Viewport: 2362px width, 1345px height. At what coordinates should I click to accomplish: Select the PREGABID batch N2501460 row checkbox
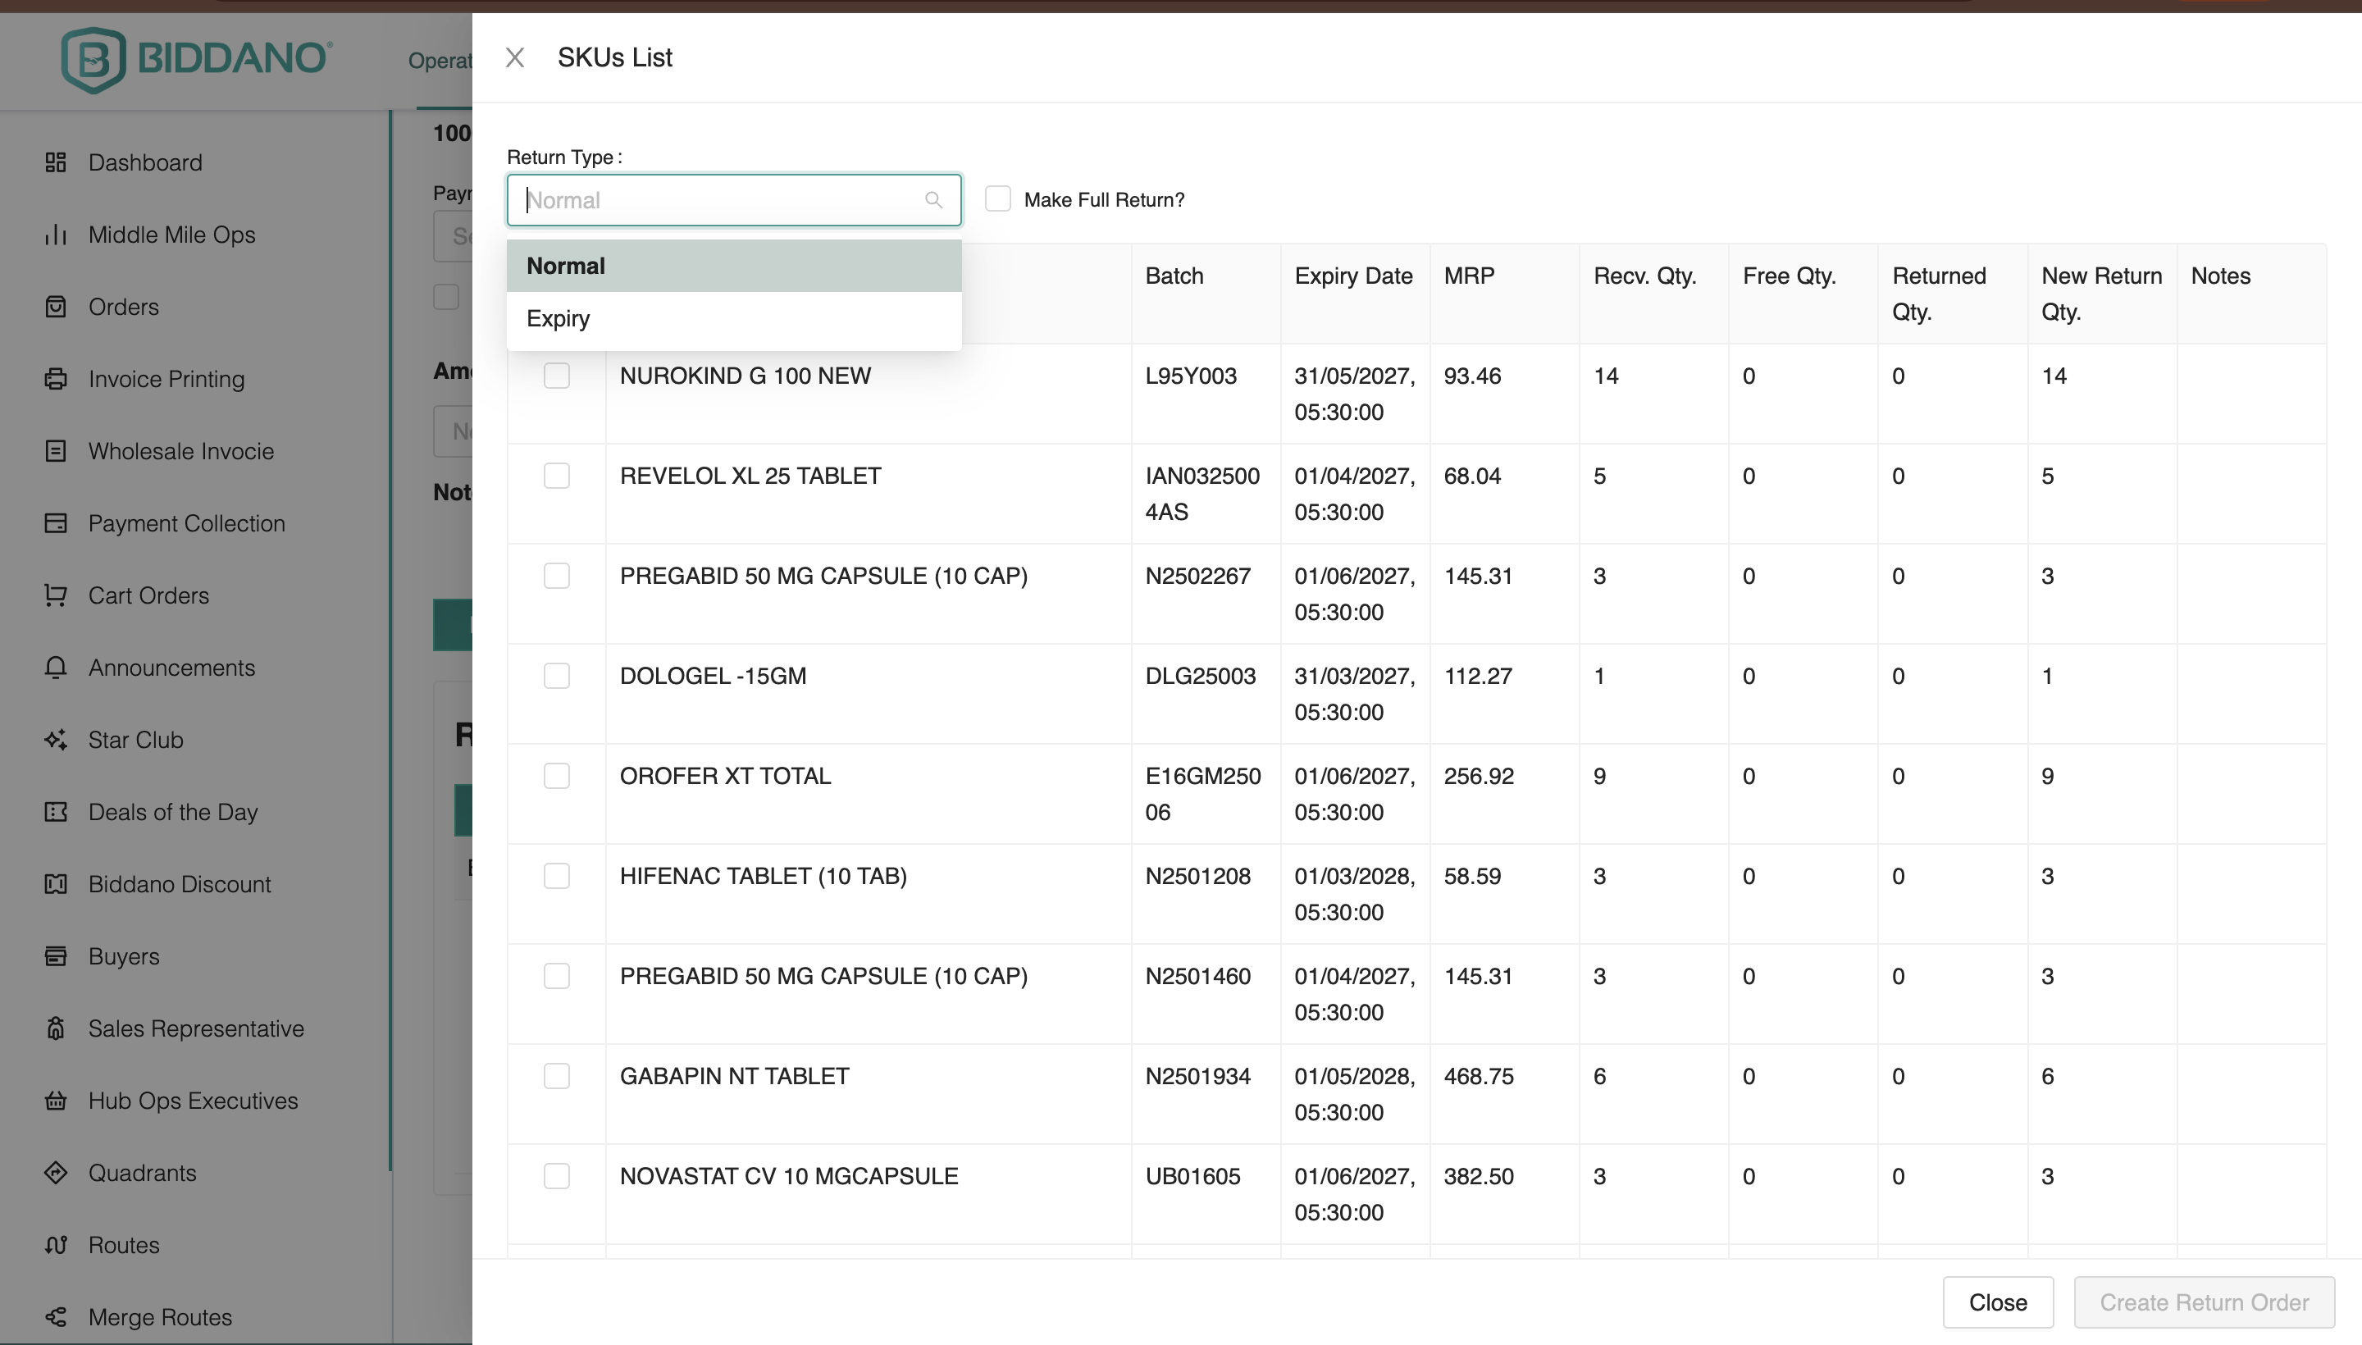pos(557,975)
